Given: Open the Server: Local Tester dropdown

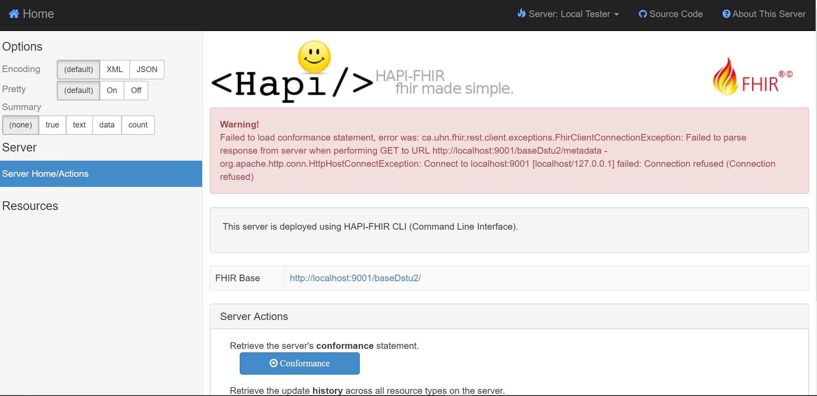Looking at the screenshot, I should (568, 14).
